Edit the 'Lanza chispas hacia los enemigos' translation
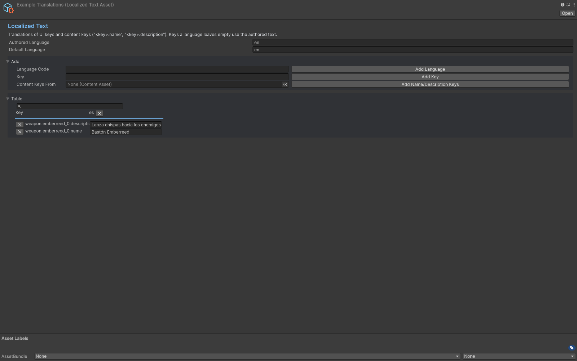The height and width of the screenshot is (361, 577). click(x=126, y=125)
